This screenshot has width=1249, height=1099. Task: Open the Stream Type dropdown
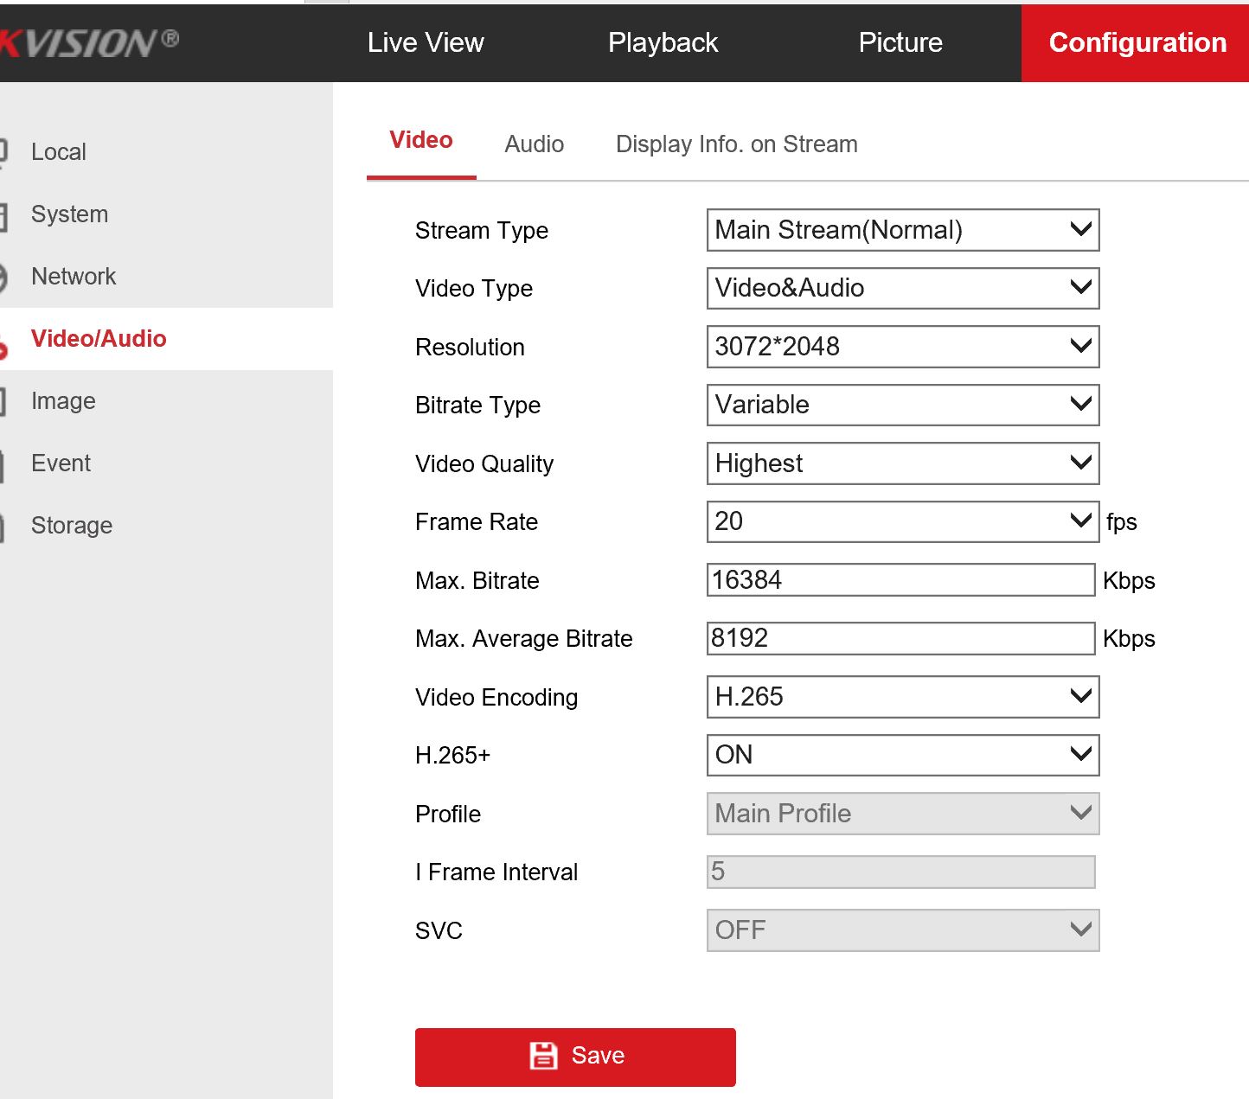pos(902,230)
